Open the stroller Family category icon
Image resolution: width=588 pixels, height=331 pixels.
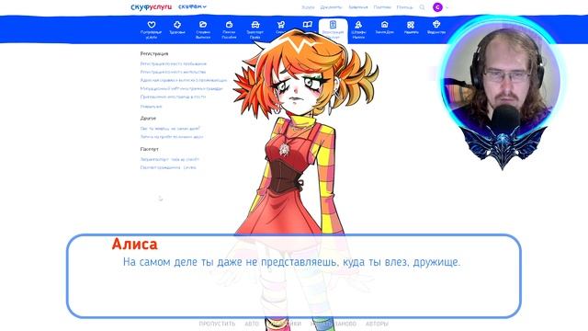(281, 25)
